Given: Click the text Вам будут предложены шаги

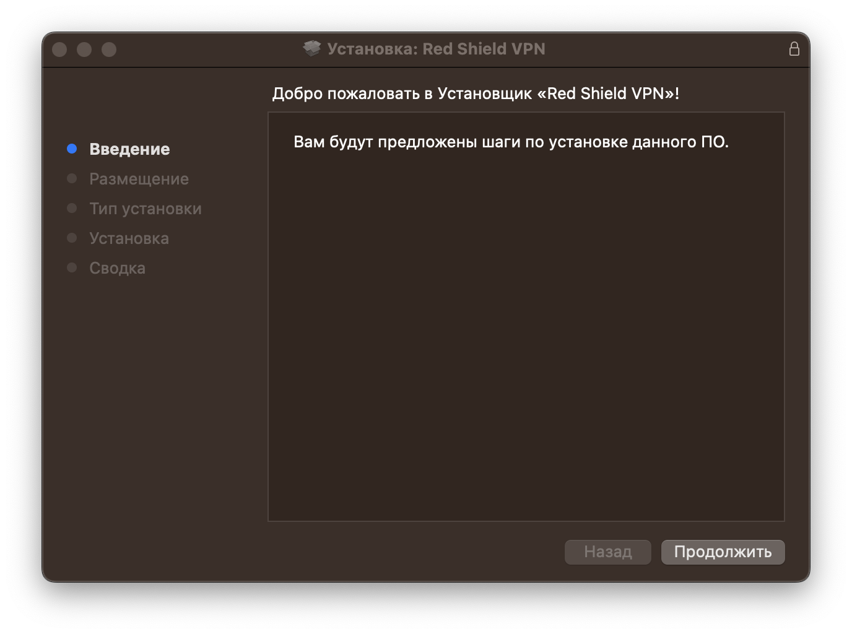Looking at the screenshot, I should click(511, 142).
